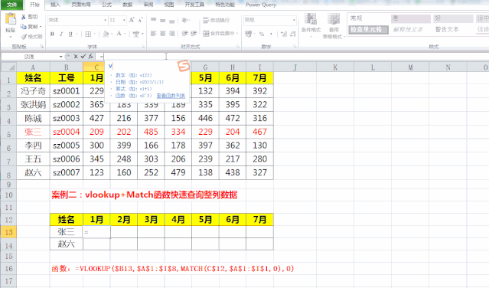Apply the 差 (Bad) cell style
The width and height of the screenshot is (489, 288).
pyautogui.click(x=411, y=18)
